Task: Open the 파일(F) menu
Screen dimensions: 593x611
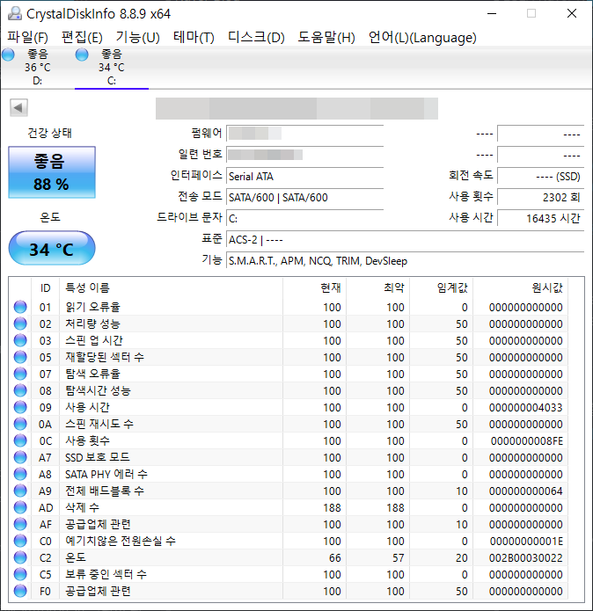Action: point(27,38)
